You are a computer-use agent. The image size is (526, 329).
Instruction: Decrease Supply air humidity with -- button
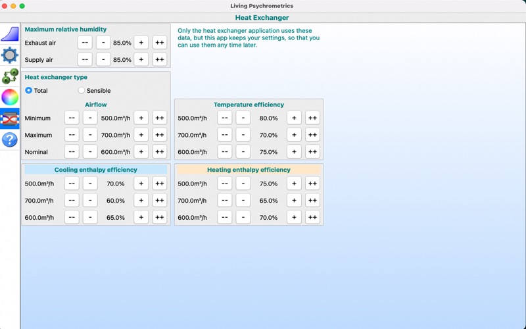85,59
